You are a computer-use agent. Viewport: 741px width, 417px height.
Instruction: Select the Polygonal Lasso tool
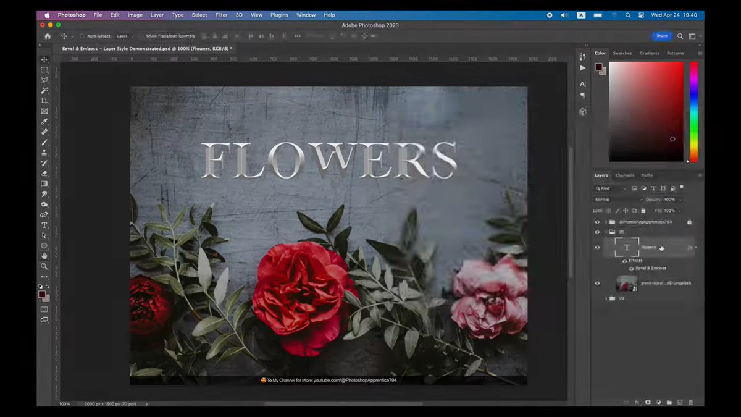pos(44,80)
